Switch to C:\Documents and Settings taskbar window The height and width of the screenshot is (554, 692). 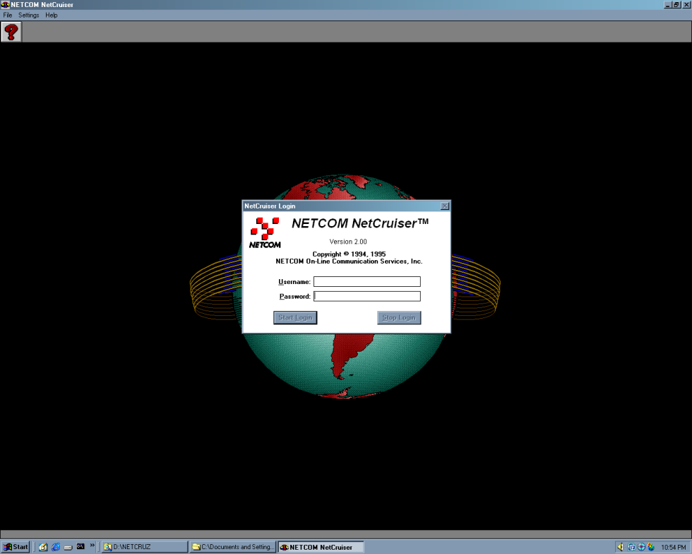click(x=233, y=547)
